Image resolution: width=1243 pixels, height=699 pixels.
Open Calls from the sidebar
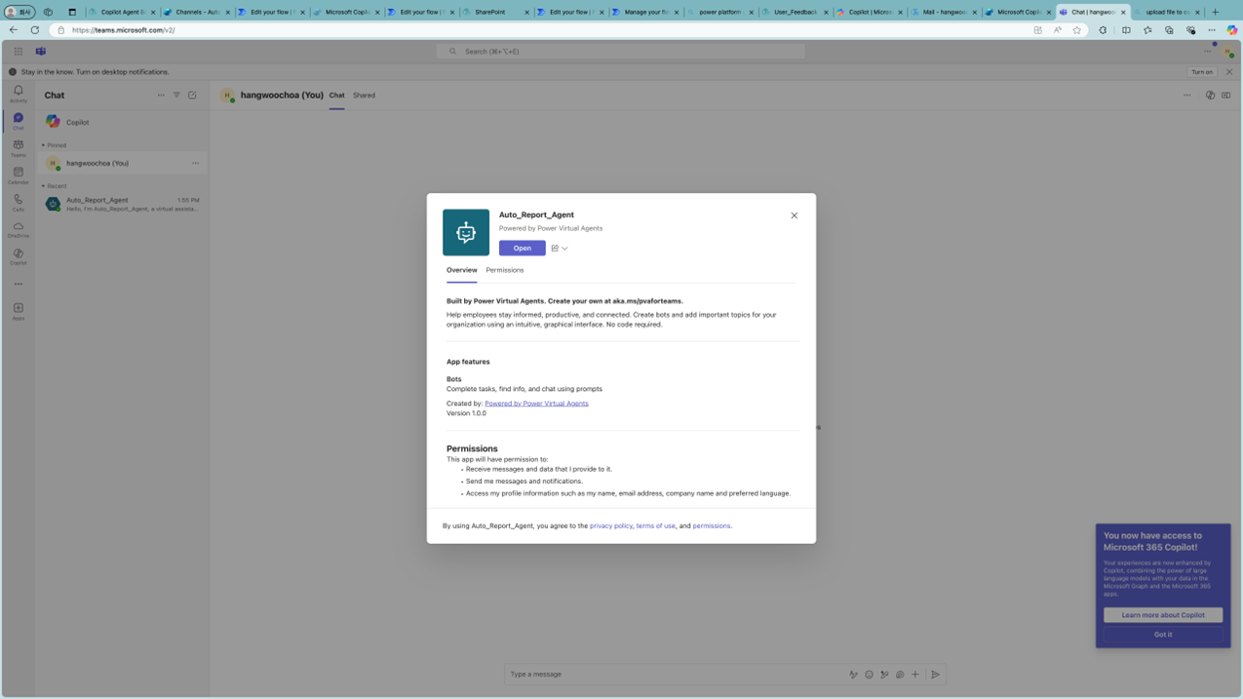[x=18, y=203]
